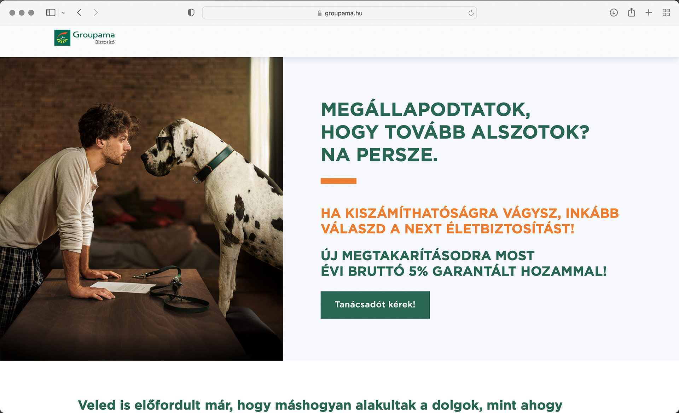Viewport: 679px width, 413px height.
Task: Open the share sheet icon
Action: coord(632,13)
